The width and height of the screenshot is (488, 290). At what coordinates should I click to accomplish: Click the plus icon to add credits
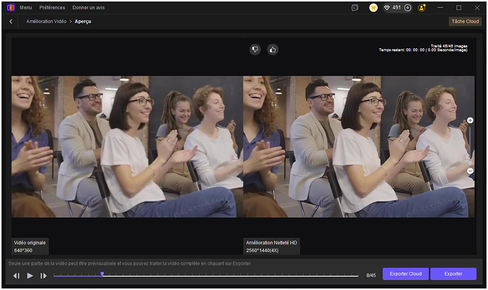coord(408,8)
